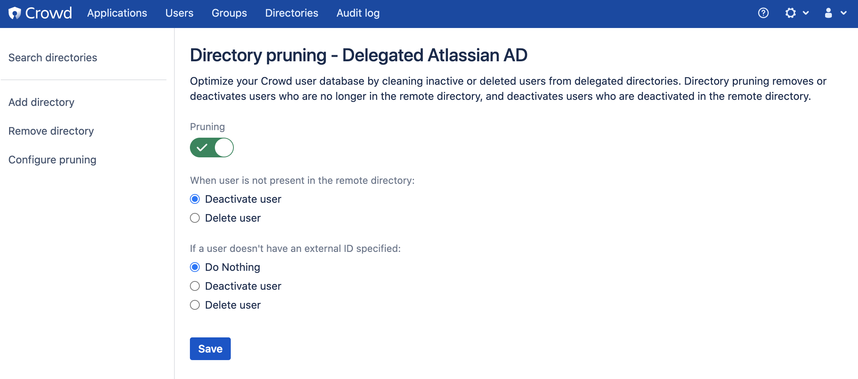Expand the settings gear dropdown arrow
Screen dimensions: 858x379
pyautogui.click(x=806, y=13)
